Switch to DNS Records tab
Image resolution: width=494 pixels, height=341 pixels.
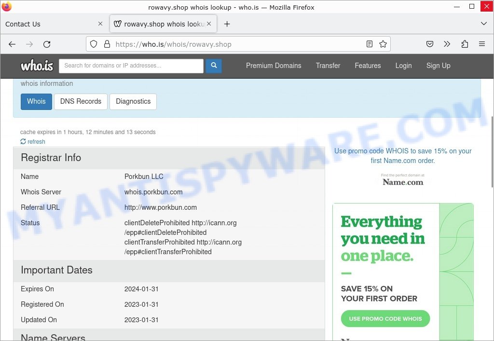(81, 101)
